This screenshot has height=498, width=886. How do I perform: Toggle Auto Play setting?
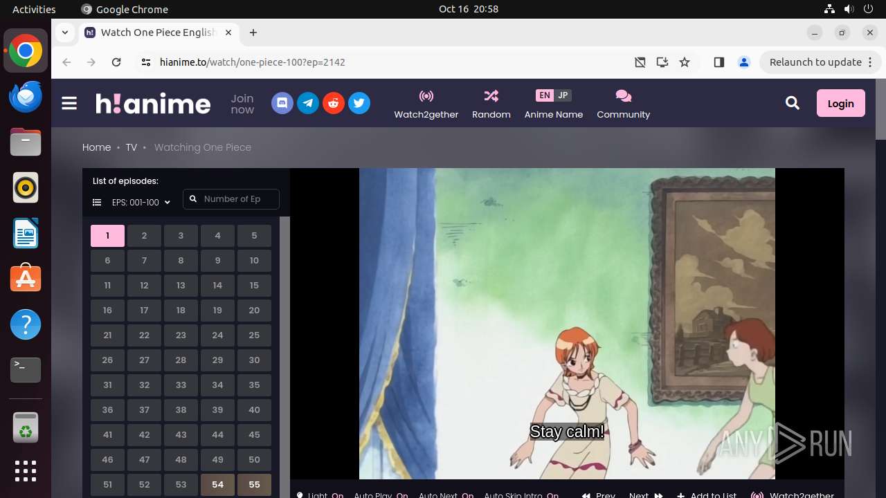(x=381, y=495)
